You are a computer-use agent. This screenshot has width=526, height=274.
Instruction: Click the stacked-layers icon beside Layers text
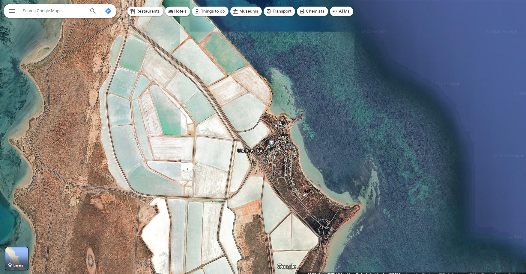click(10, 265)
